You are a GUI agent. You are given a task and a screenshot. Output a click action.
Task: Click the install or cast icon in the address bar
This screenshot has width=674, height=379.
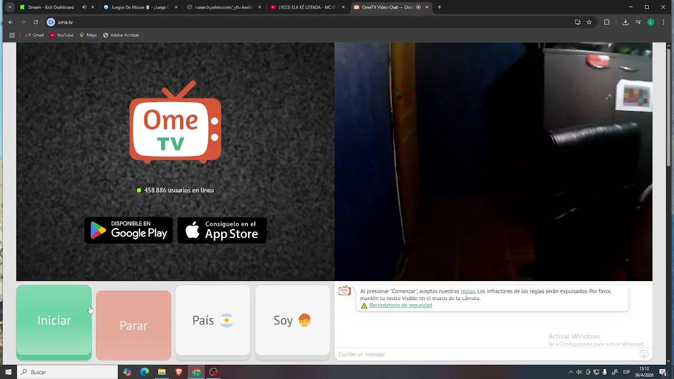[x=578, y=22]
